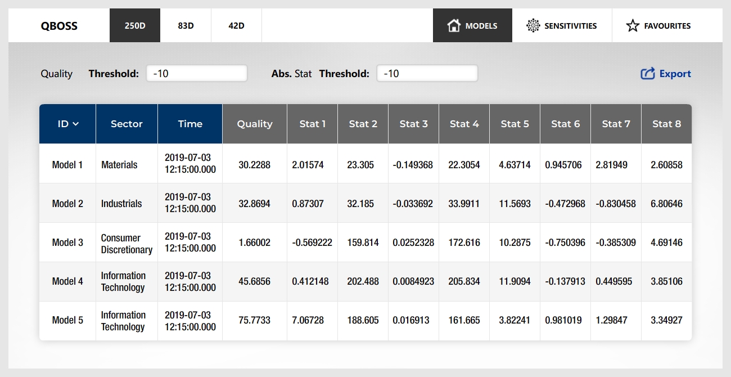The width and height of the screenshot is (731, 377).
Task: Click the Sensitivities gear icon
Action: [x=533, y=26]
